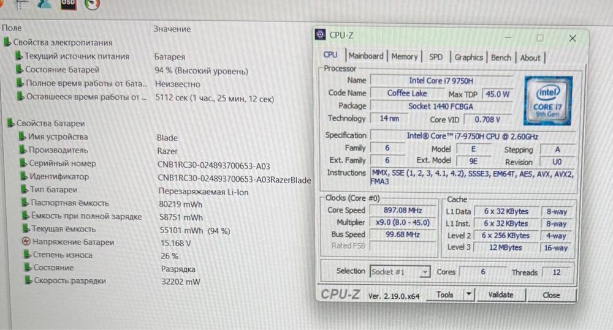Open the SPD tab
The height and width of the screenshot is (330, 613).
tap(436, 57)
